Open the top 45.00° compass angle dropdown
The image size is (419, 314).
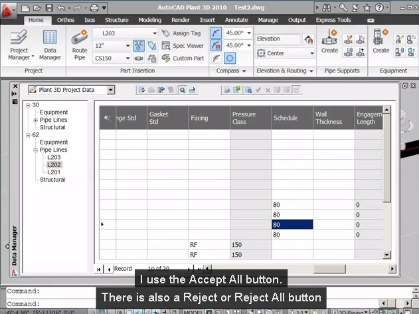[249, 33]
